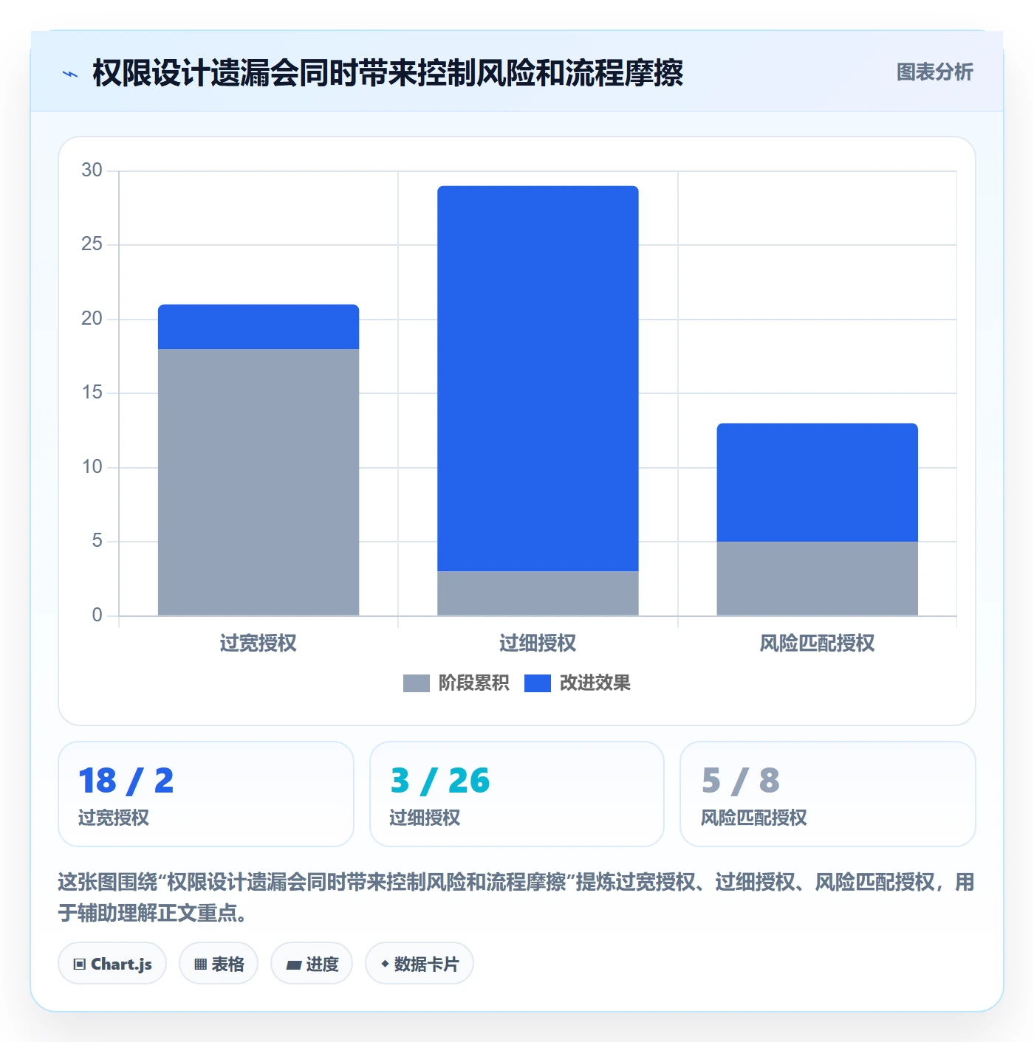Click the 进度 tag chip

pos(312,964)
